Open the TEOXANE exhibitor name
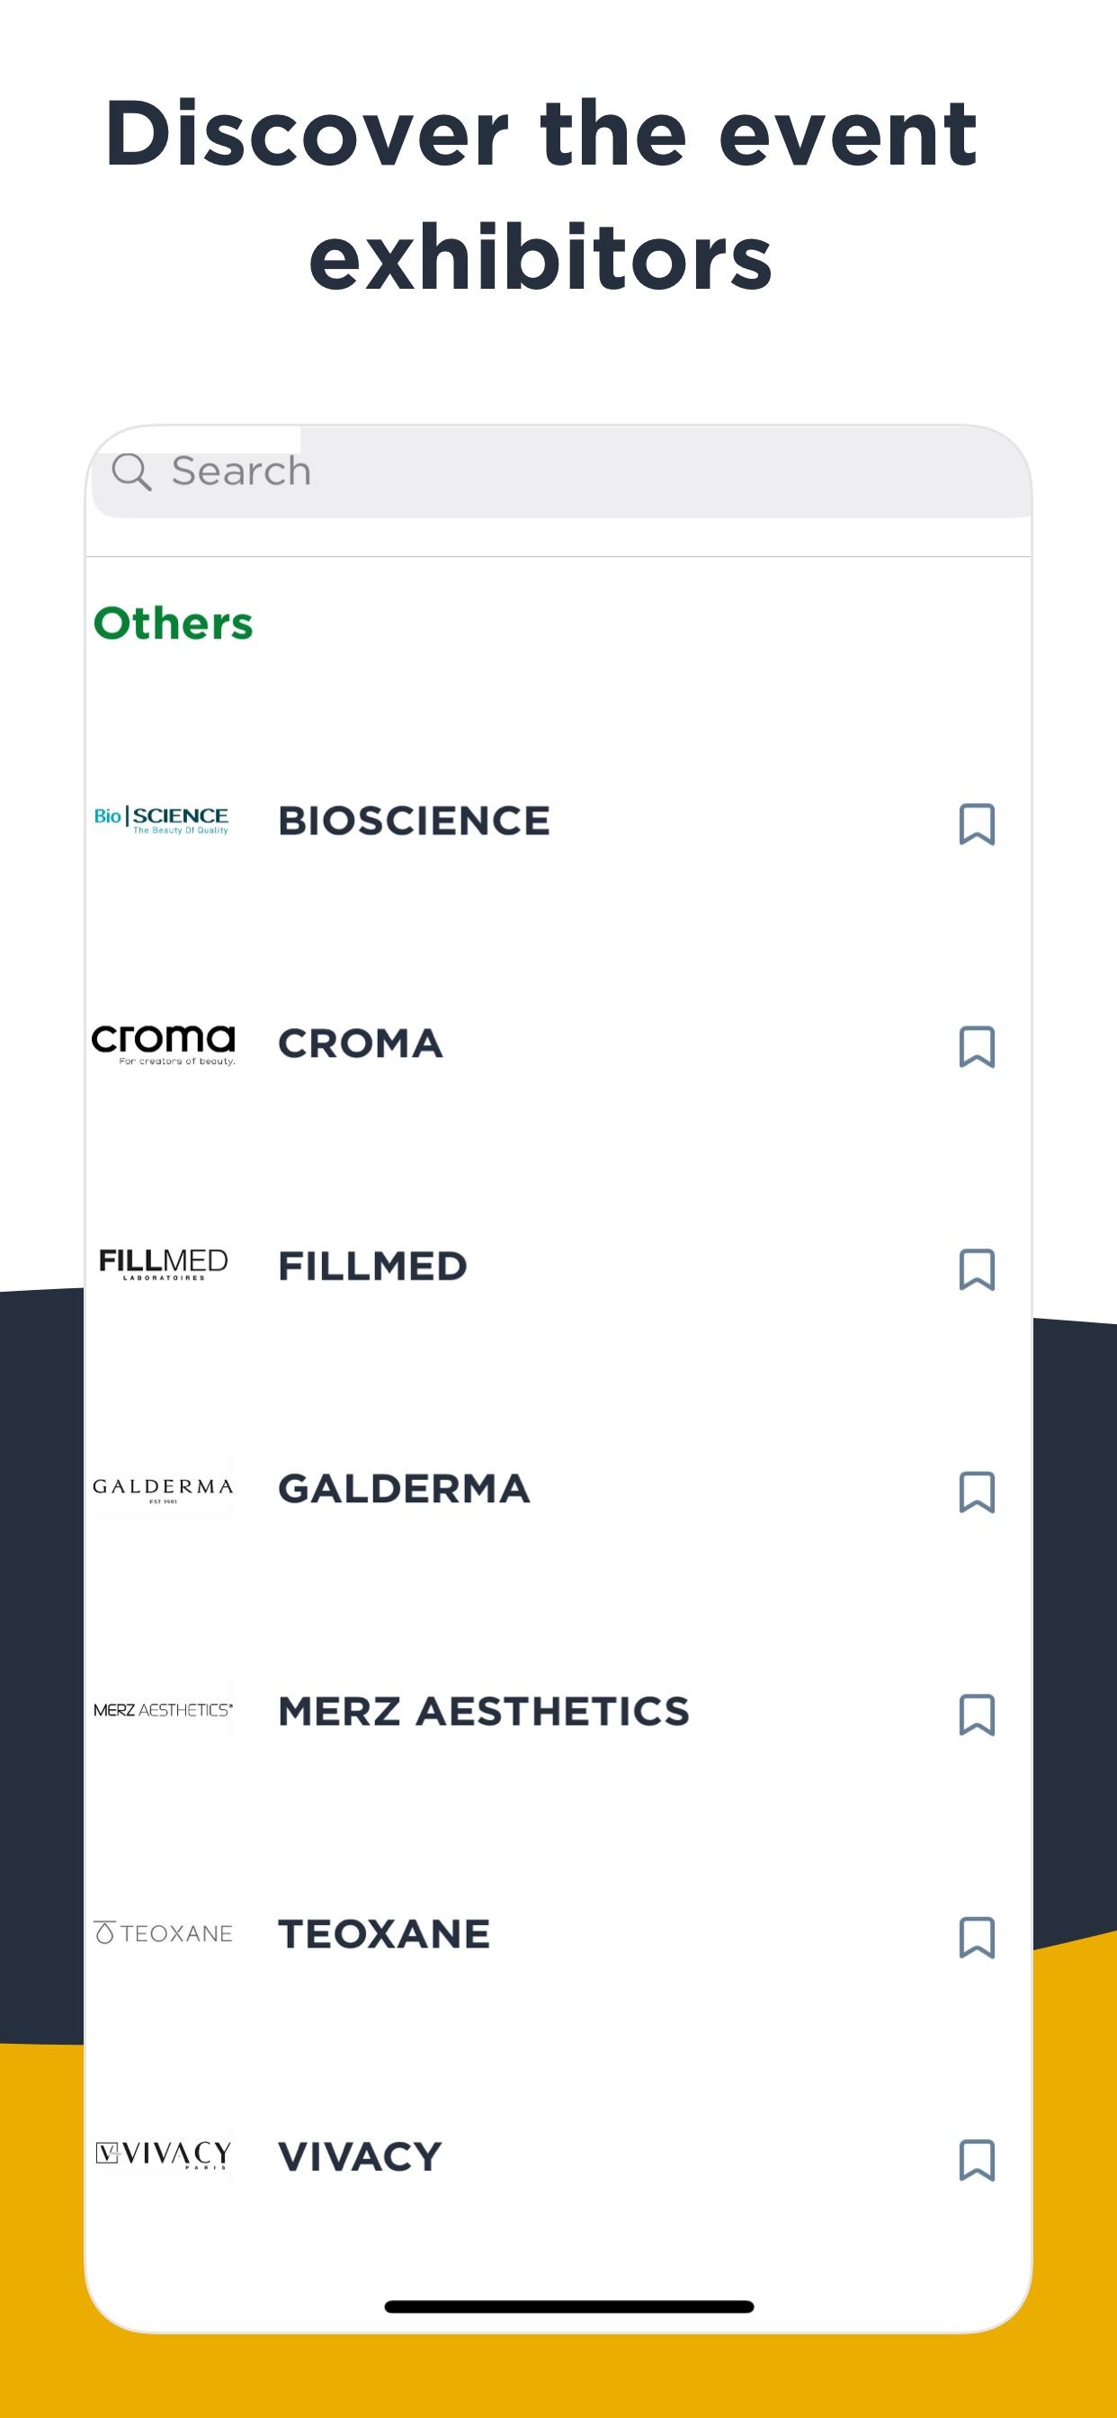The height and width of the screenshot is (2418, 1117). pos(384,1935)
